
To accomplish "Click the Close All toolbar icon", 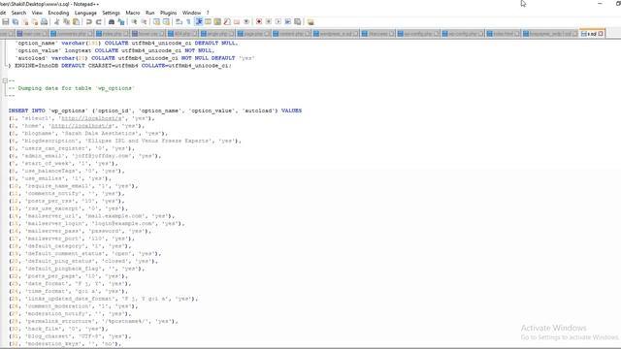I will coord(35,21).
